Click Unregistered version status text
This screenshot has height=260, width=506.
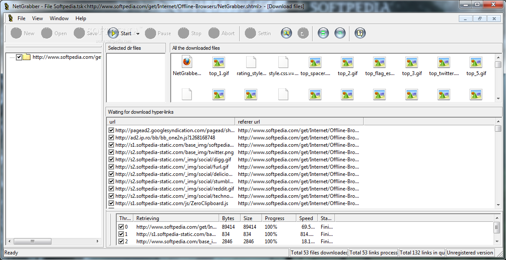pyautogui.click(x=470, y=253)
